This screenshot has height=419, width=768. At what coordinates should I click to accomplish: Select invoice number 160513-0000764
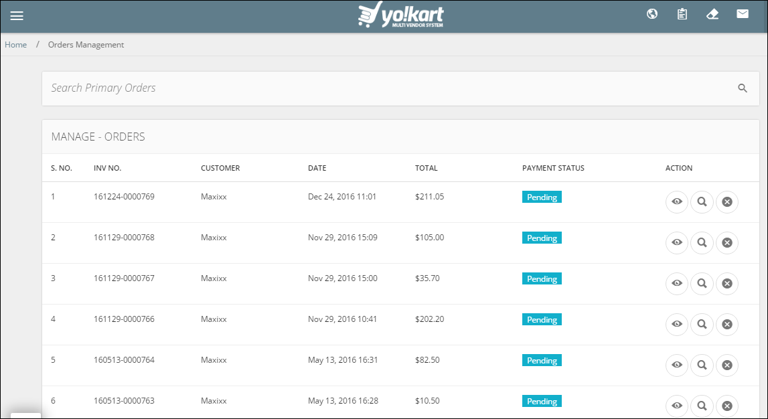coord(124,360)
